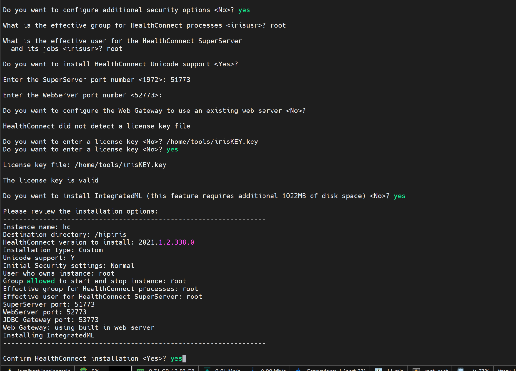This screenshot has height=371, width=516.
Task: Click 'Web Gateway: using built-in web server' line
Action: 78,327
